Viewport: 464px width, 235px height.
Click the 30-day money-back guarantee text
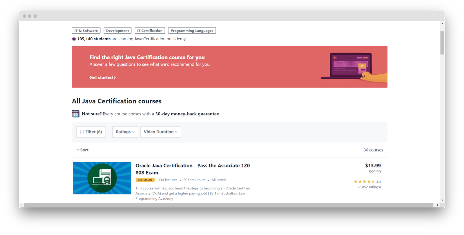pos(187,114)
